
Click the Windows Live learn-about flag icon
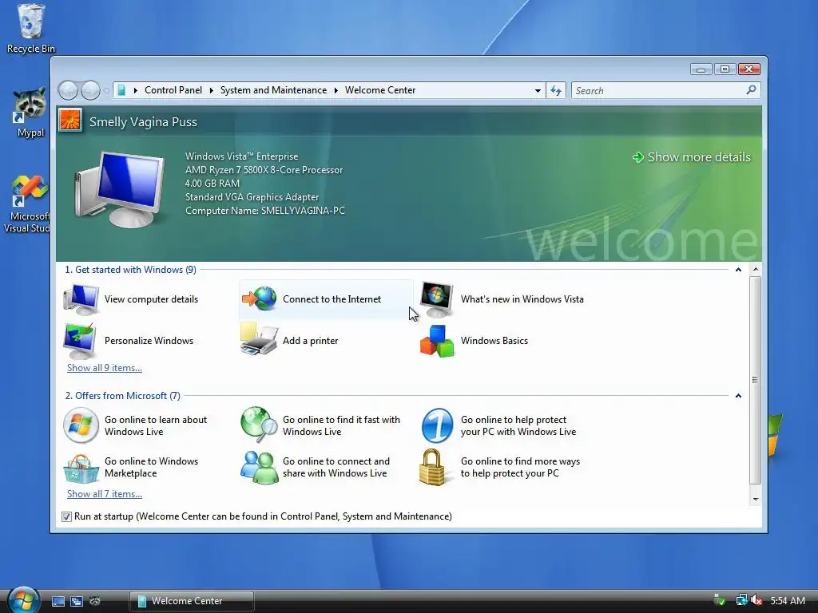pos(81,425)
